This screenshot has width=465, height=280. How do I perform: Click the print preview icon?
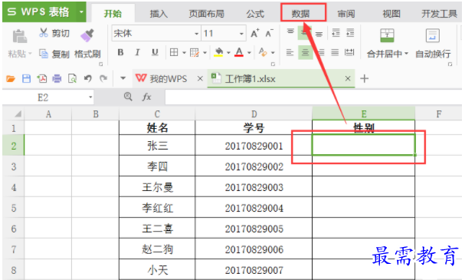point(72,79)
